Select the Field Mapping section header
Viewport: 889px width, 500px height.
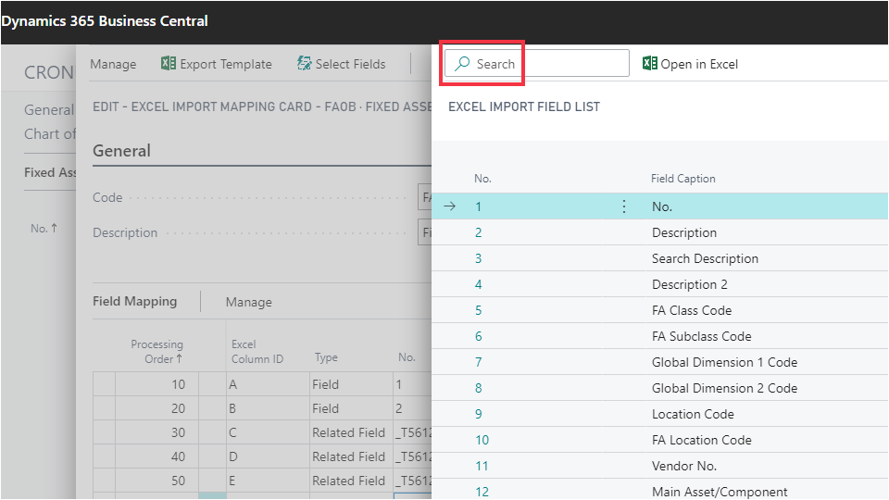tap(135, 302)
